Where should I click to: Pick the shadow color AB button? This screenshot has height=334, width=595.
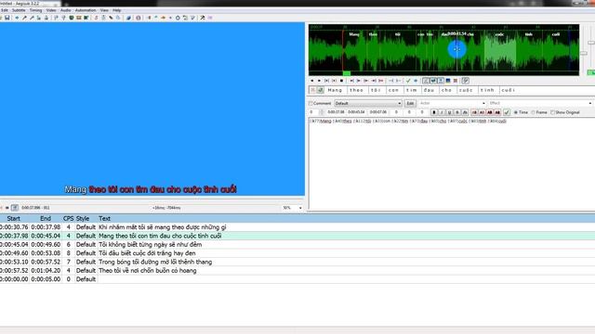(497, 112)
